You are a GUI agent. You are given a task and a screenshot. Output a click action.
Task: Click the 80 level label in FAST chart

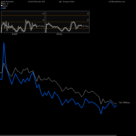(x=43, y=13)
